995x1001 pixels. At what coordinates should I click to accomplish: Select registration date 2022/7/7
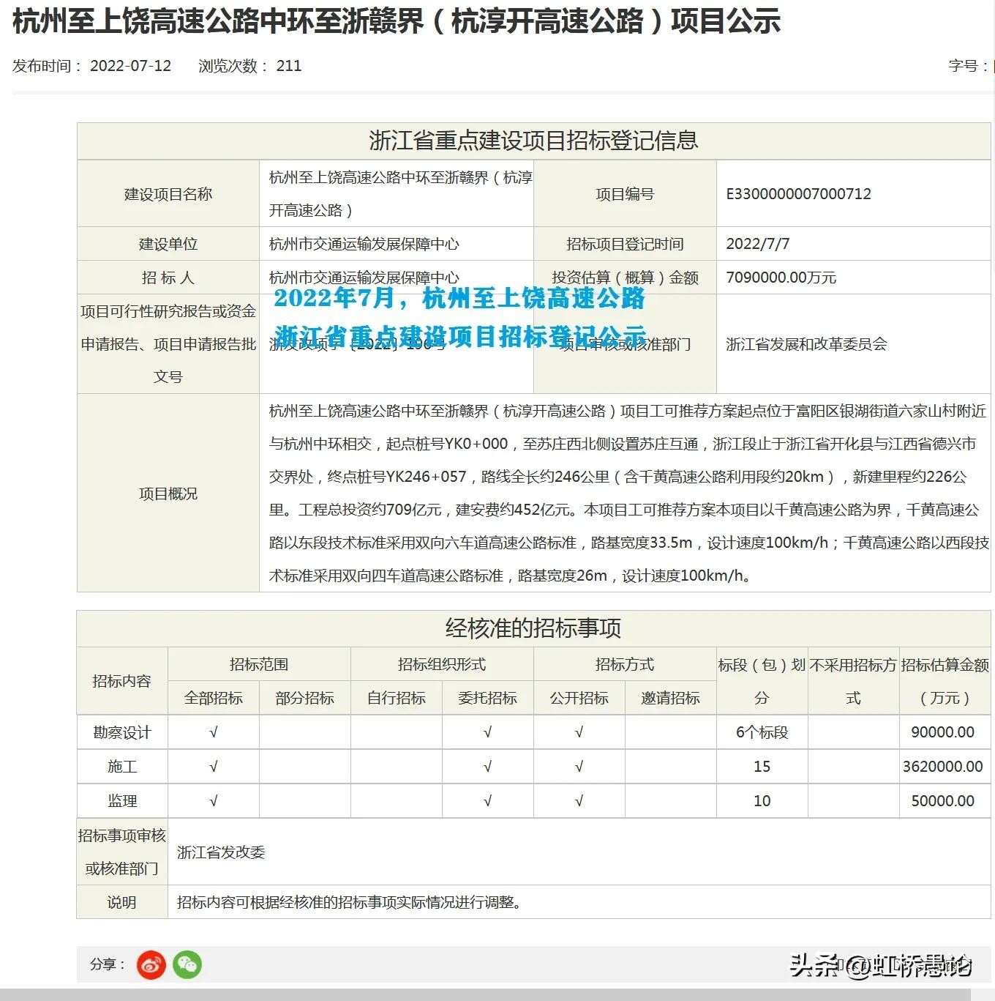point(757,244)
